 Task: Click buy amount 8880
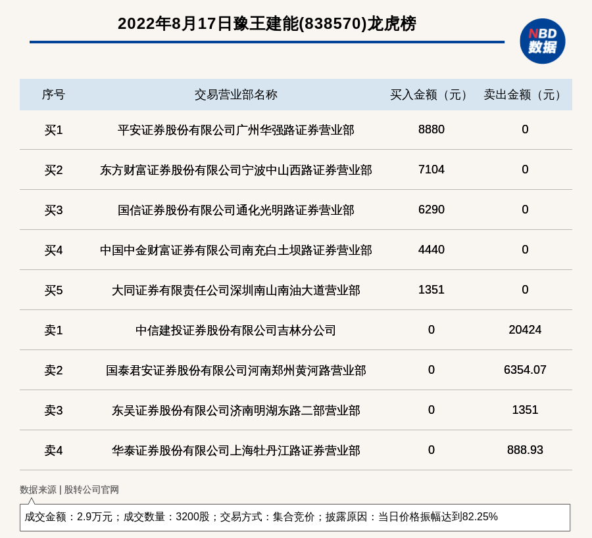pyautogui.click(x=431, y=129)
